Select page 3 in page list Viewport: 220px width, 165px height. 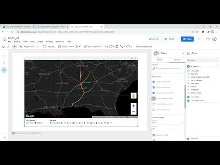(4, 70)
